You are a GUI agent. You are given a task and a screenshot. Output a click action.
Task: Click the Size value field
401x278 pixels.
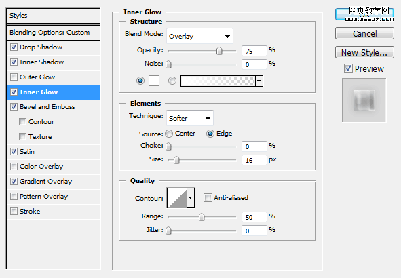pyautogui.click(x=254, y=160)
